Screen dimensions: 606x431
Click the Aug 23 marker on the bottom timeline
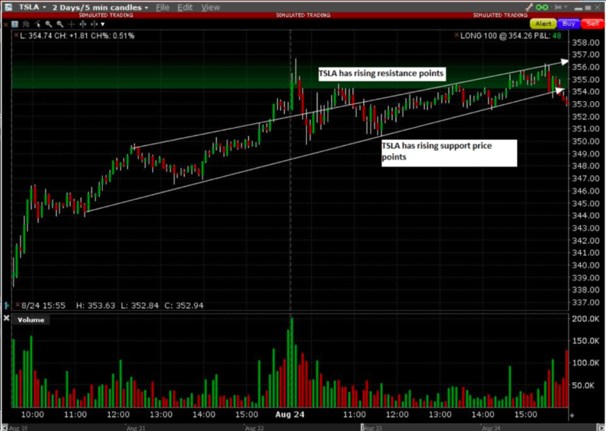click(x=373, y=428)
